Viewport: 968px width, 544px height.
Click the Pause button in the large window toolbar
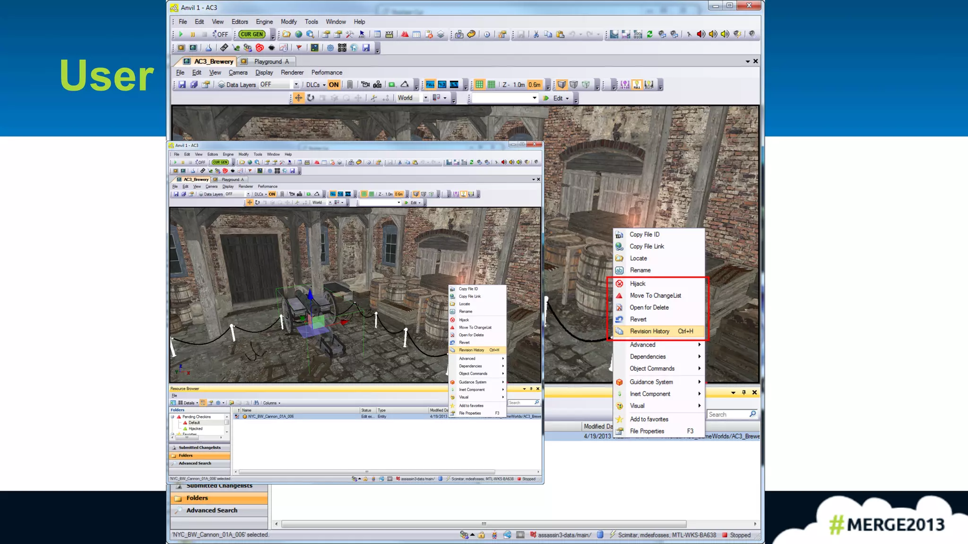(x=193, y=34)
